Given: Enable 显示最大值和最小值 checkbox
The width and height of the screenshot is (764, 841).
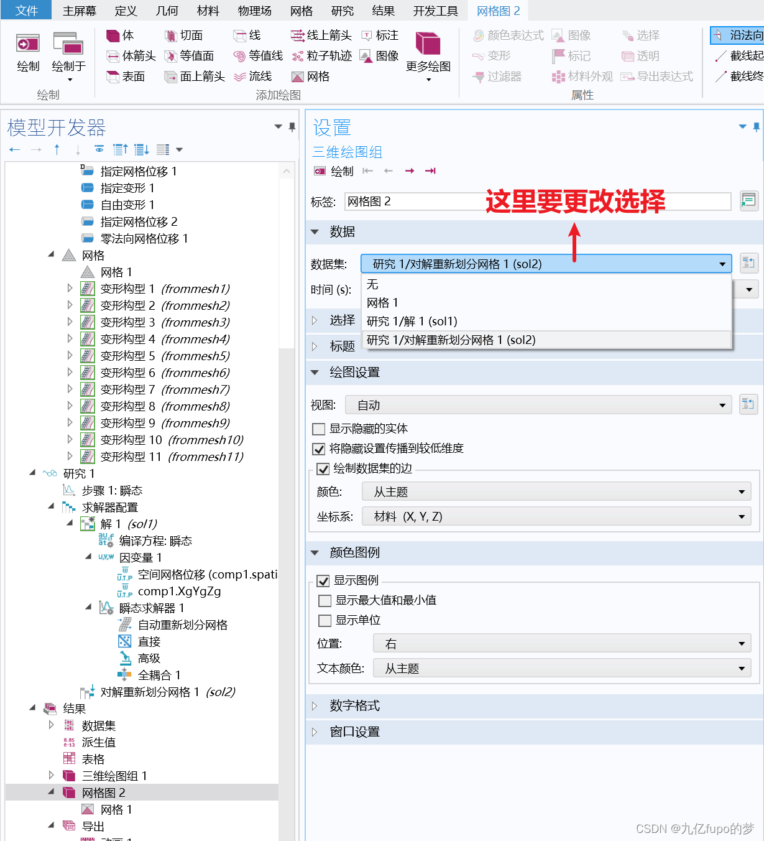Looking at the screenshot, I should click(324, 600).
